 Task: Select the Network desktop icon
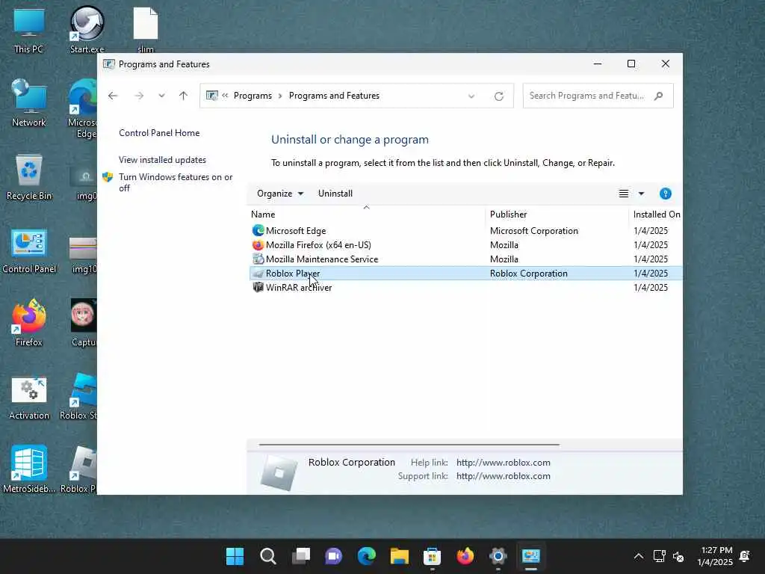[x=29, y=103]
